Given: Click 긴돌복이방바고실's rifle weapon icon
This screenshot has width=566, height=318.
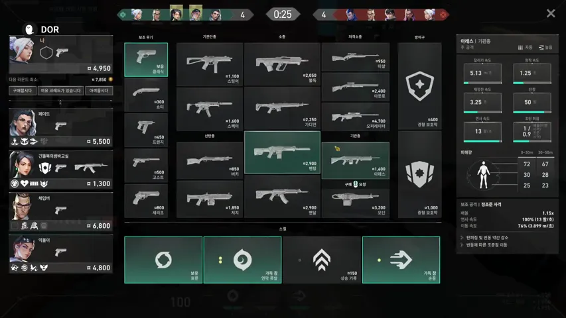Looking at the screenshot, I should (x=91, y=168).
